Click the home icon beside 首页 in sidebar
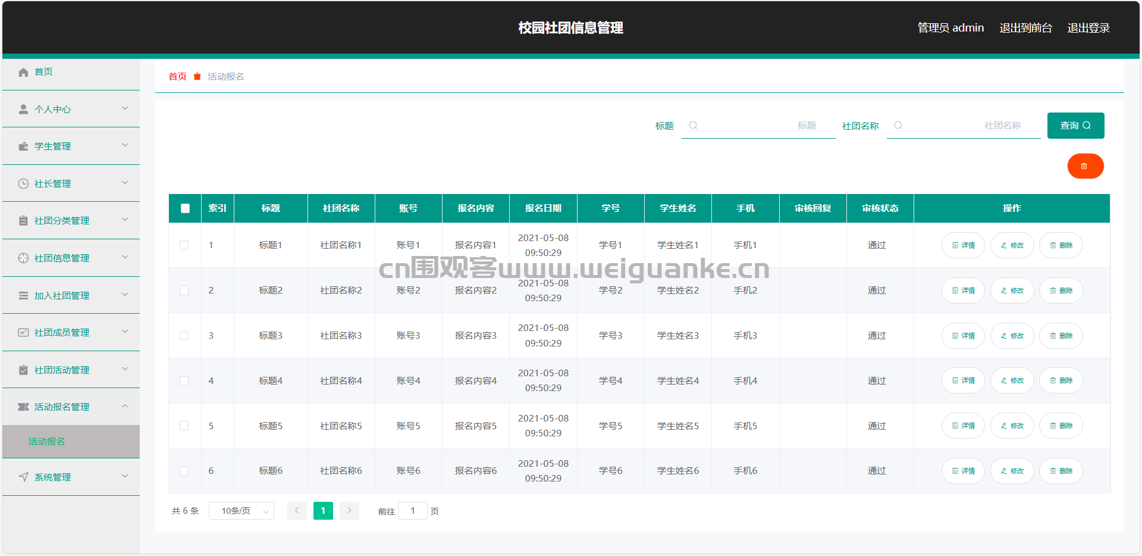 point(23,72)
